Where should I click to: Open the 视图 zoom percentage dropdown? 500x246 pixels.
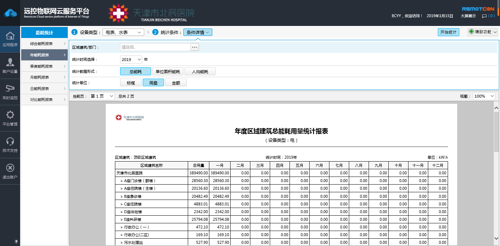(x=484, y=96)
